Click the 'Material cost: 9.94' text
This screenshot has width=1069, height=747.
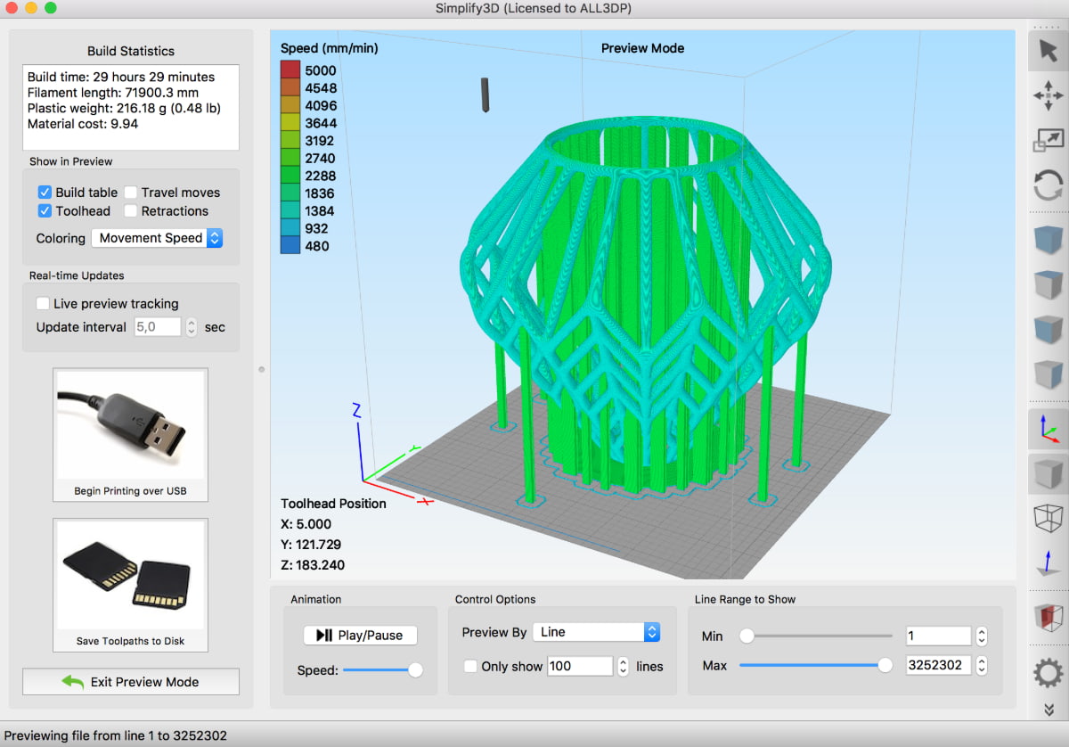click(83, 124)
